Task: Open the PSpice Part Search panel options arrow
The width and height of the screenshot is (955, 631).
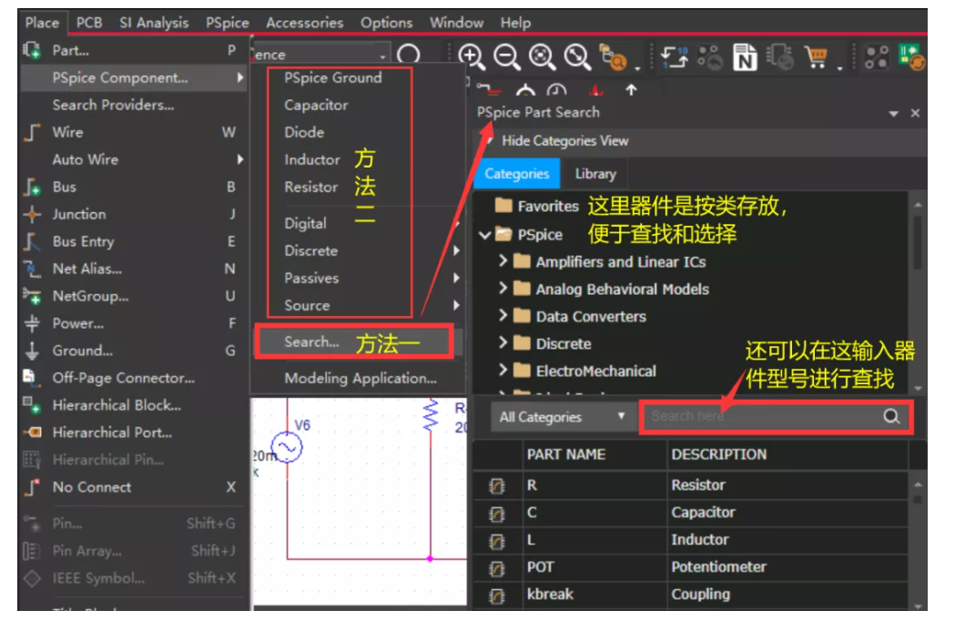Action: 893,114
